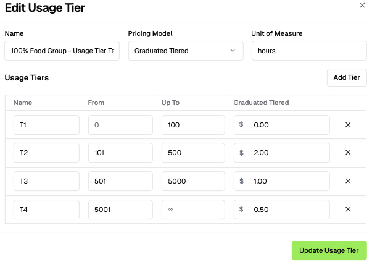Delete the T2 tier row

click(x=348, y=153)
